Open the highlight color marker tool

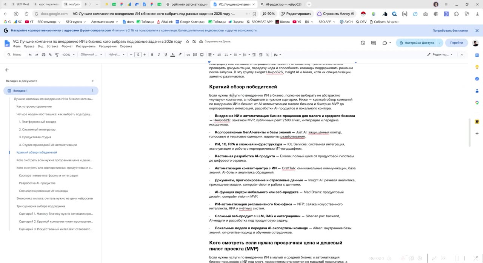[x=180, y=55]
